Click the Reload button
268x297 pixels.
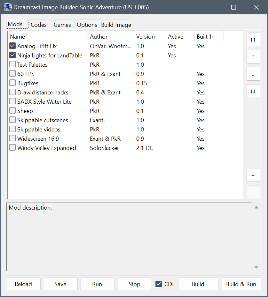click(23, 284)
